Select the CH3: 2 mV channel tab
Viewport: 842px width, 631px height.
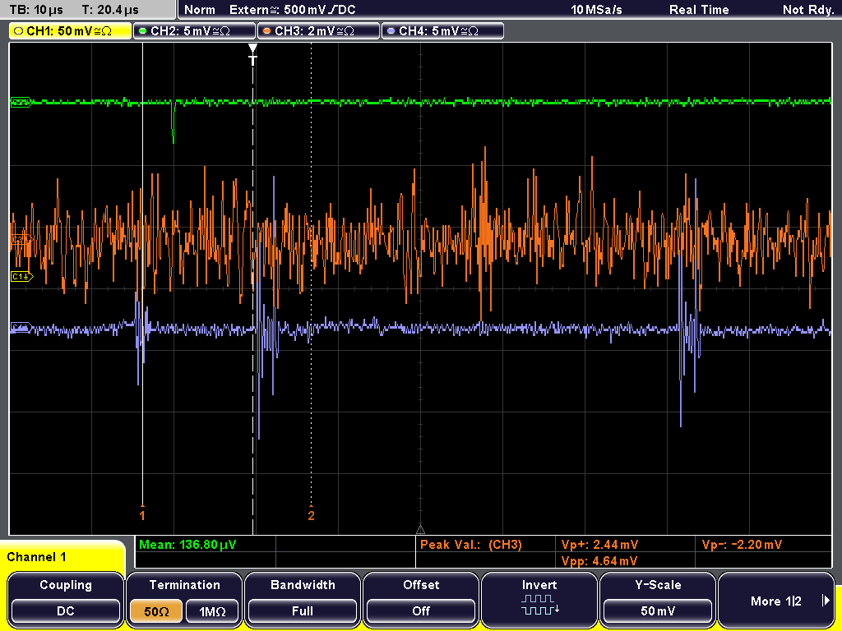click(x=318, y=31)
